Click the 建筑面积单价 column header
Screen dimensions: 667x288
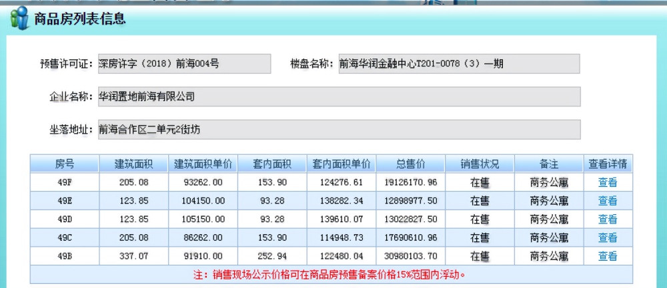203,164
